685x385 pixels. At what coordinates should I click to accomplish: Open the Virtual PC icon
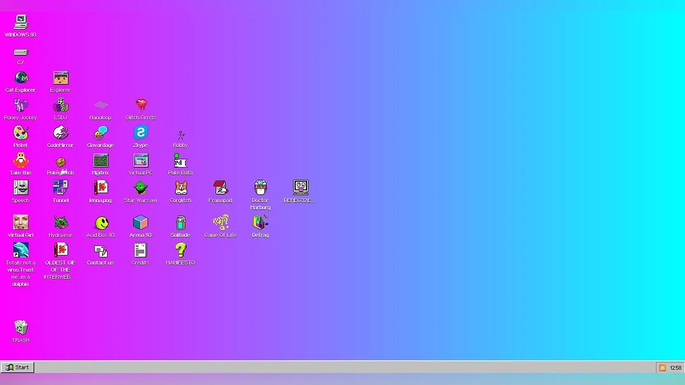(140, 160)
